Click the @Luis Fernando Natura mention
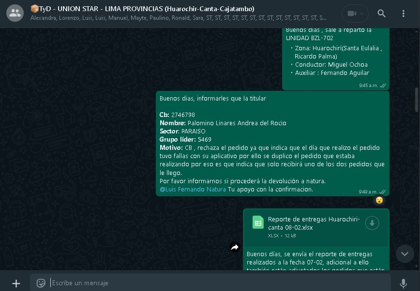Image resolution: width=420 pixels, height=291 pixels. [193, 189]
